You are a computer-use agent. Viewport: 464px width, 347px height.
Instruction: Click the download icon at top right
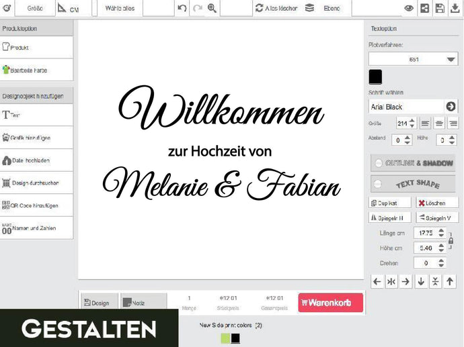click(x=455, y=8)
